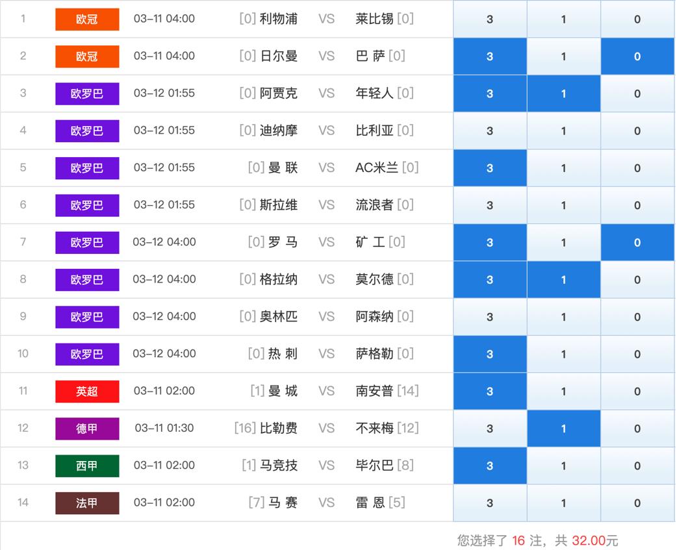
Task: Click home team name 比勒费
Action: (x=279, y=429)
